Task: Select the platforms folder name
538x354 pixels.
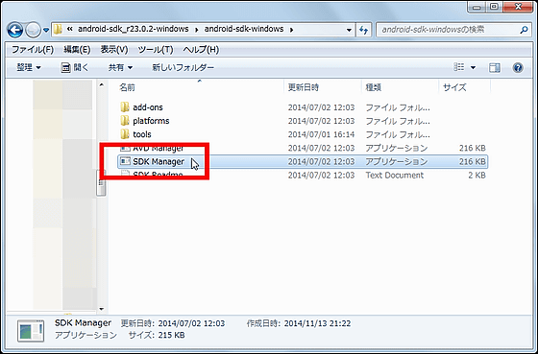Action: 151,121
